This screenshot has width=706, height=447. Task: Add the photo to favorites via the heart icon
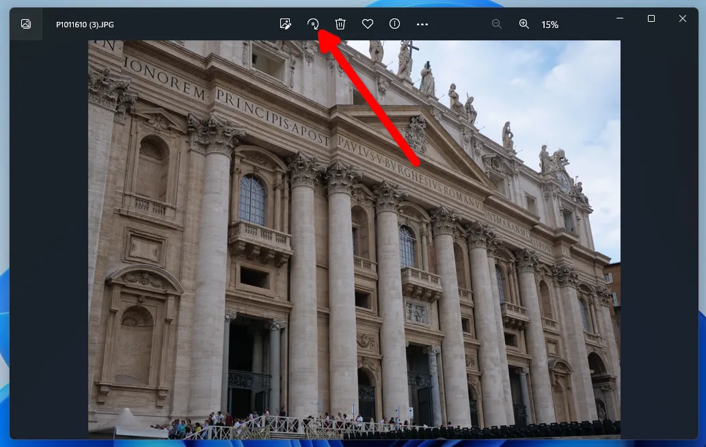[368, 24]
